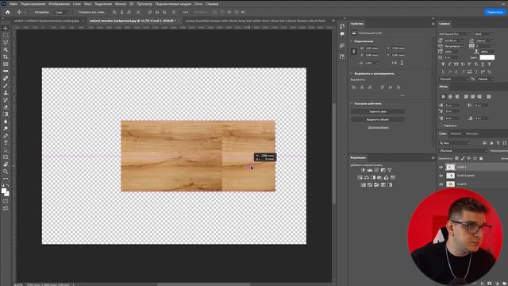Toggle the Автовыбор checkbox
Screen dimensions: 508x286
pyautogui.click(x=32, y=13)
